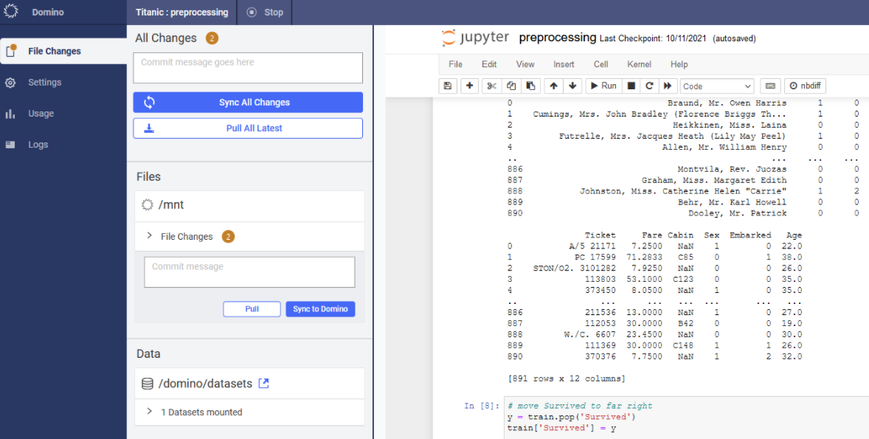
Task: Expand File Changes under /mnt
Action: click(149, 235)
